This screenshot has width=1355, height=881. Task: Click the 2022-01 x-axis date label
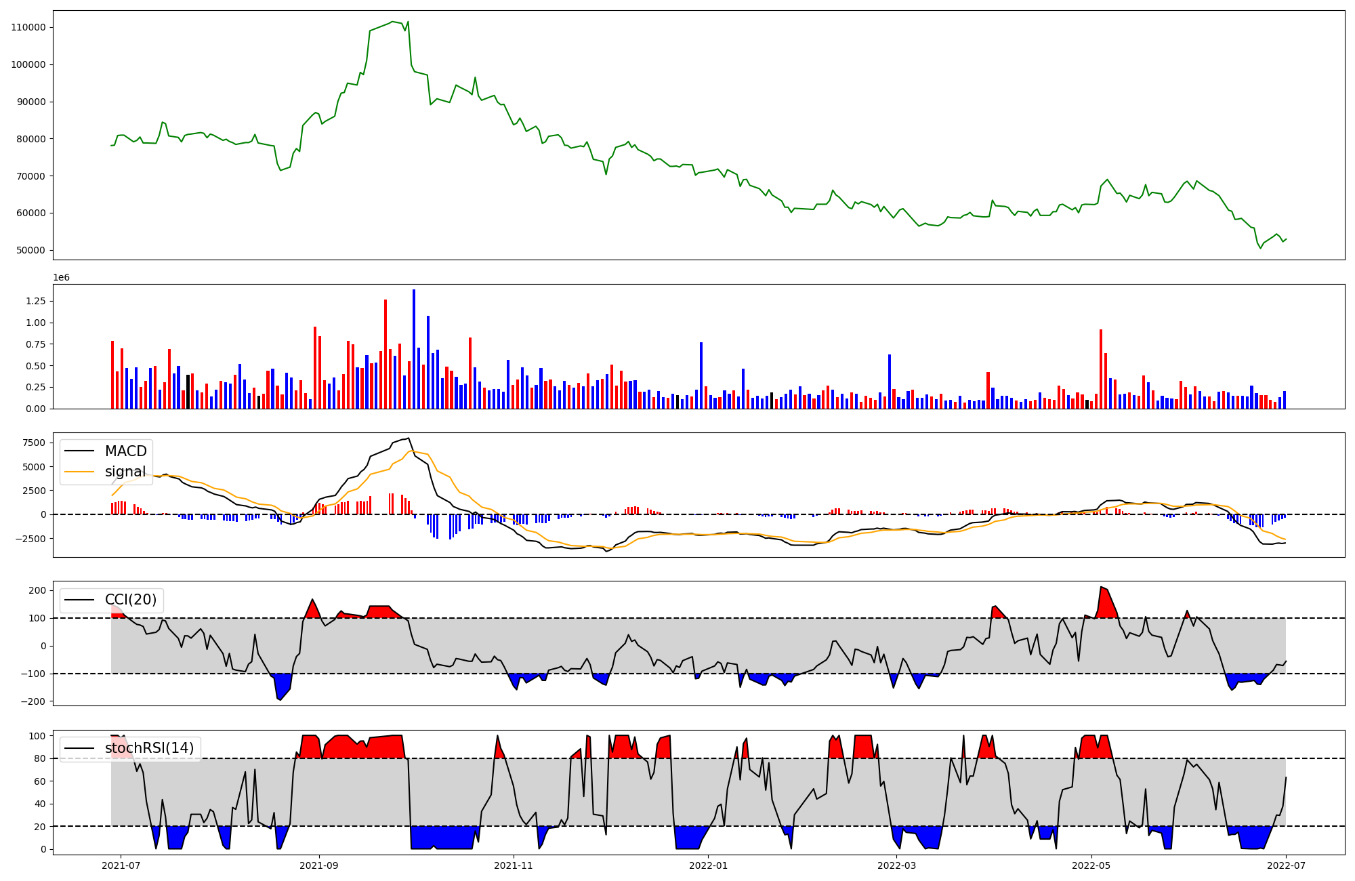(709, 865)
